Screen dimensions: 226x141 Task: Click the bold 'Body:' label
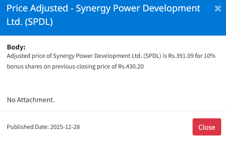point(16,47)
